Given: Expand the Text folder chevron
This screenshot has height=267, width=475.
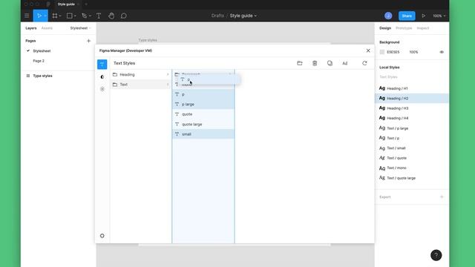Looking at the screenshot, I should 168,85.
